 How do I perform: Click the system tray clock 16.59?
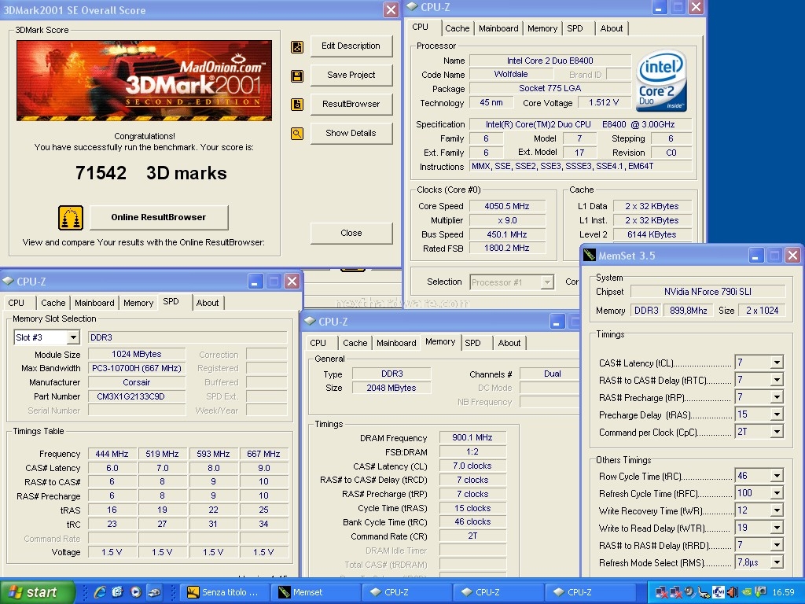click(x=783, y=592)
